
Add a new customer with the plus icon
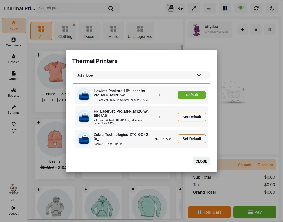click(242, 29)
